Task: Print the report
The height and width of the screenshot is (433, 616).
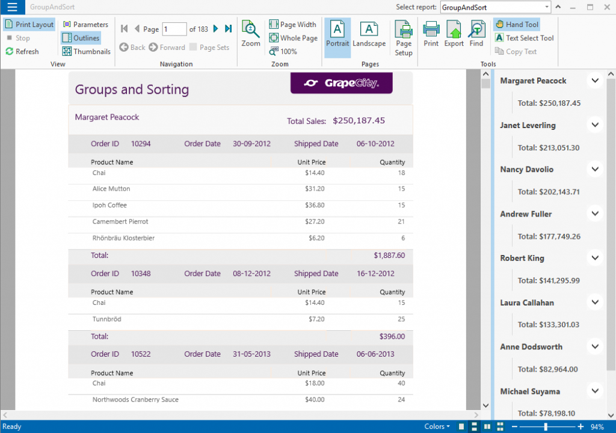Action: (431, 34)
